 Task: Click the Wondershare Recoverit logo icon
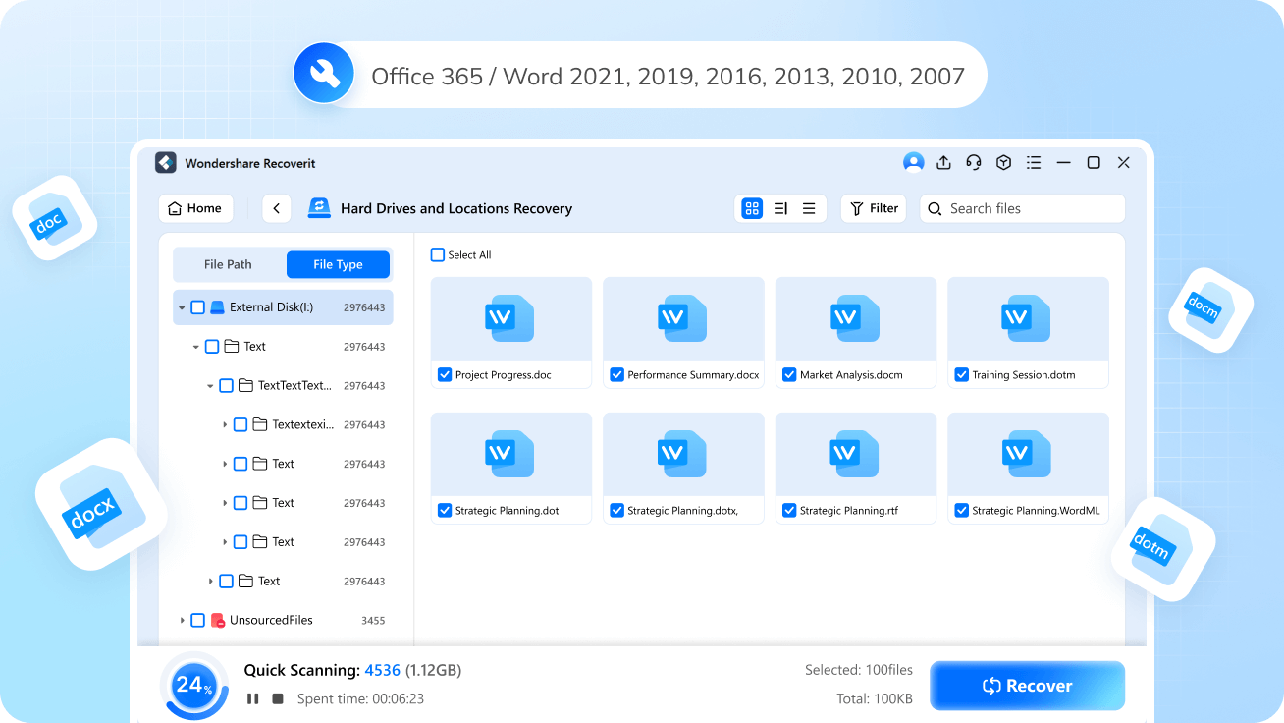click(x=166, y=163)
